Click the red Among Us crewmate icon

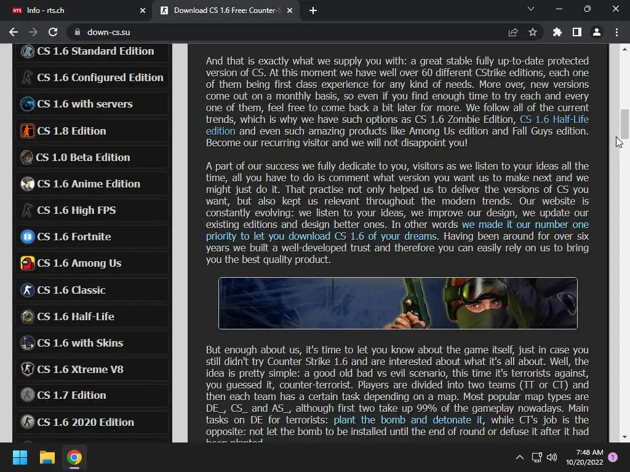[27, 263]
